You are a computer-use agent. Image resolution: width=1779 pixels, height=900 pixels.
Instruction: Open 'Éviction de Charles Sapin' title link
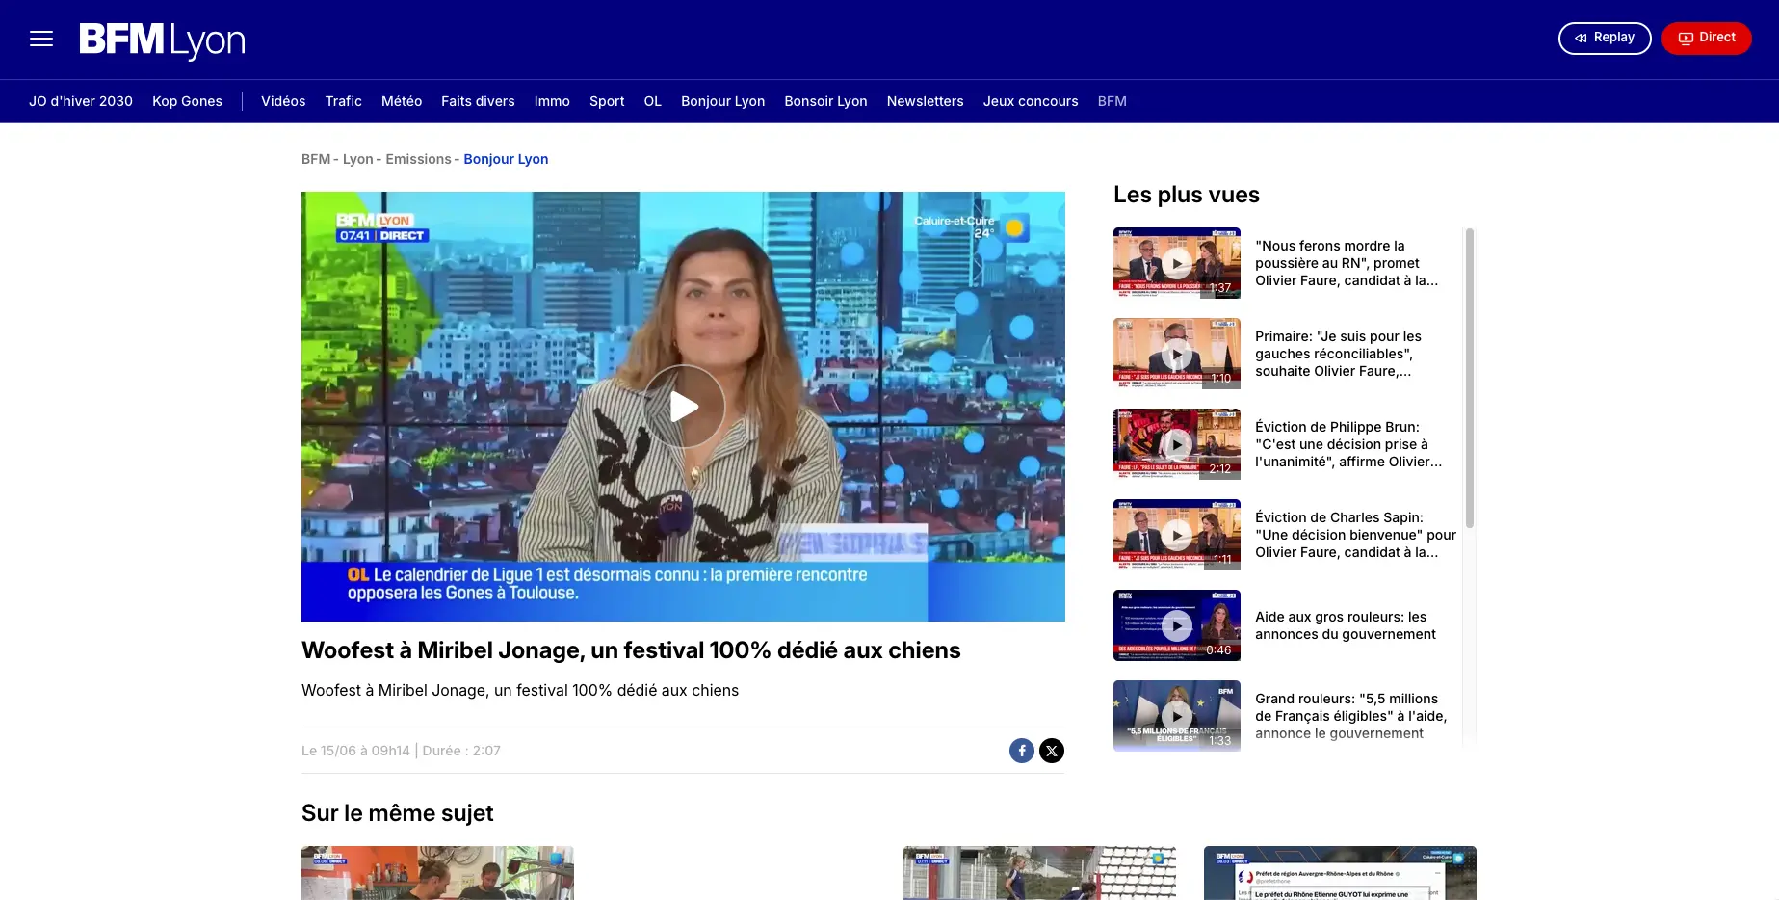click(x=1355, y=535)
